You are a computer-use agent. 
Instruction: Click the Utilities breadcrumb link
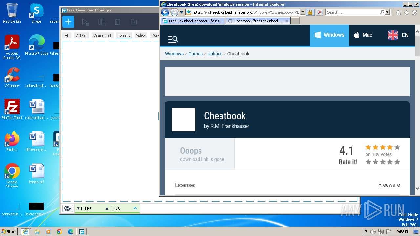click(x=215, y=54)
